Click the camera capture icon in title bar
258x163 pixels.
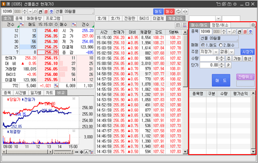coord(230,4)
